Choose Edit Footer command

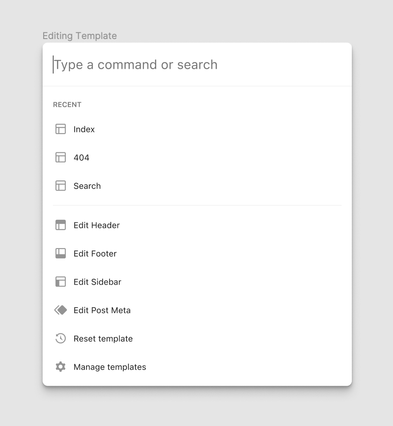click(95, 253)
